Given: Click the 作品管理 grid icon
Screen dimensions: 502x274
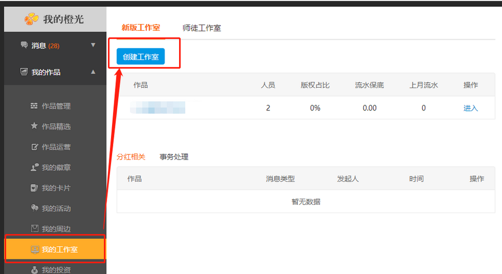Looking at the screenshot, I should [34, 106].
